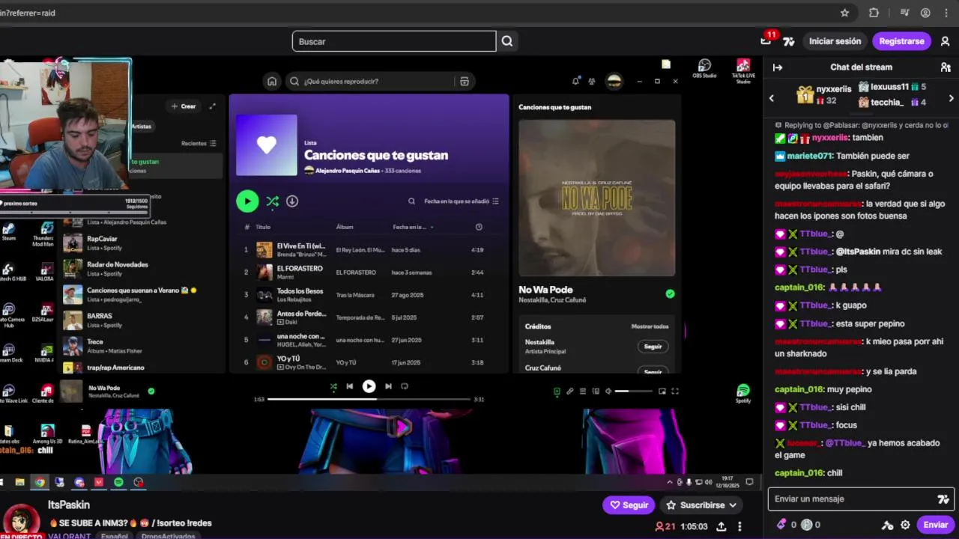Viewport: 959px width, 539px height.
Task: Click Chrome icon in Windows taskbar
Action: tap(40, 482)
